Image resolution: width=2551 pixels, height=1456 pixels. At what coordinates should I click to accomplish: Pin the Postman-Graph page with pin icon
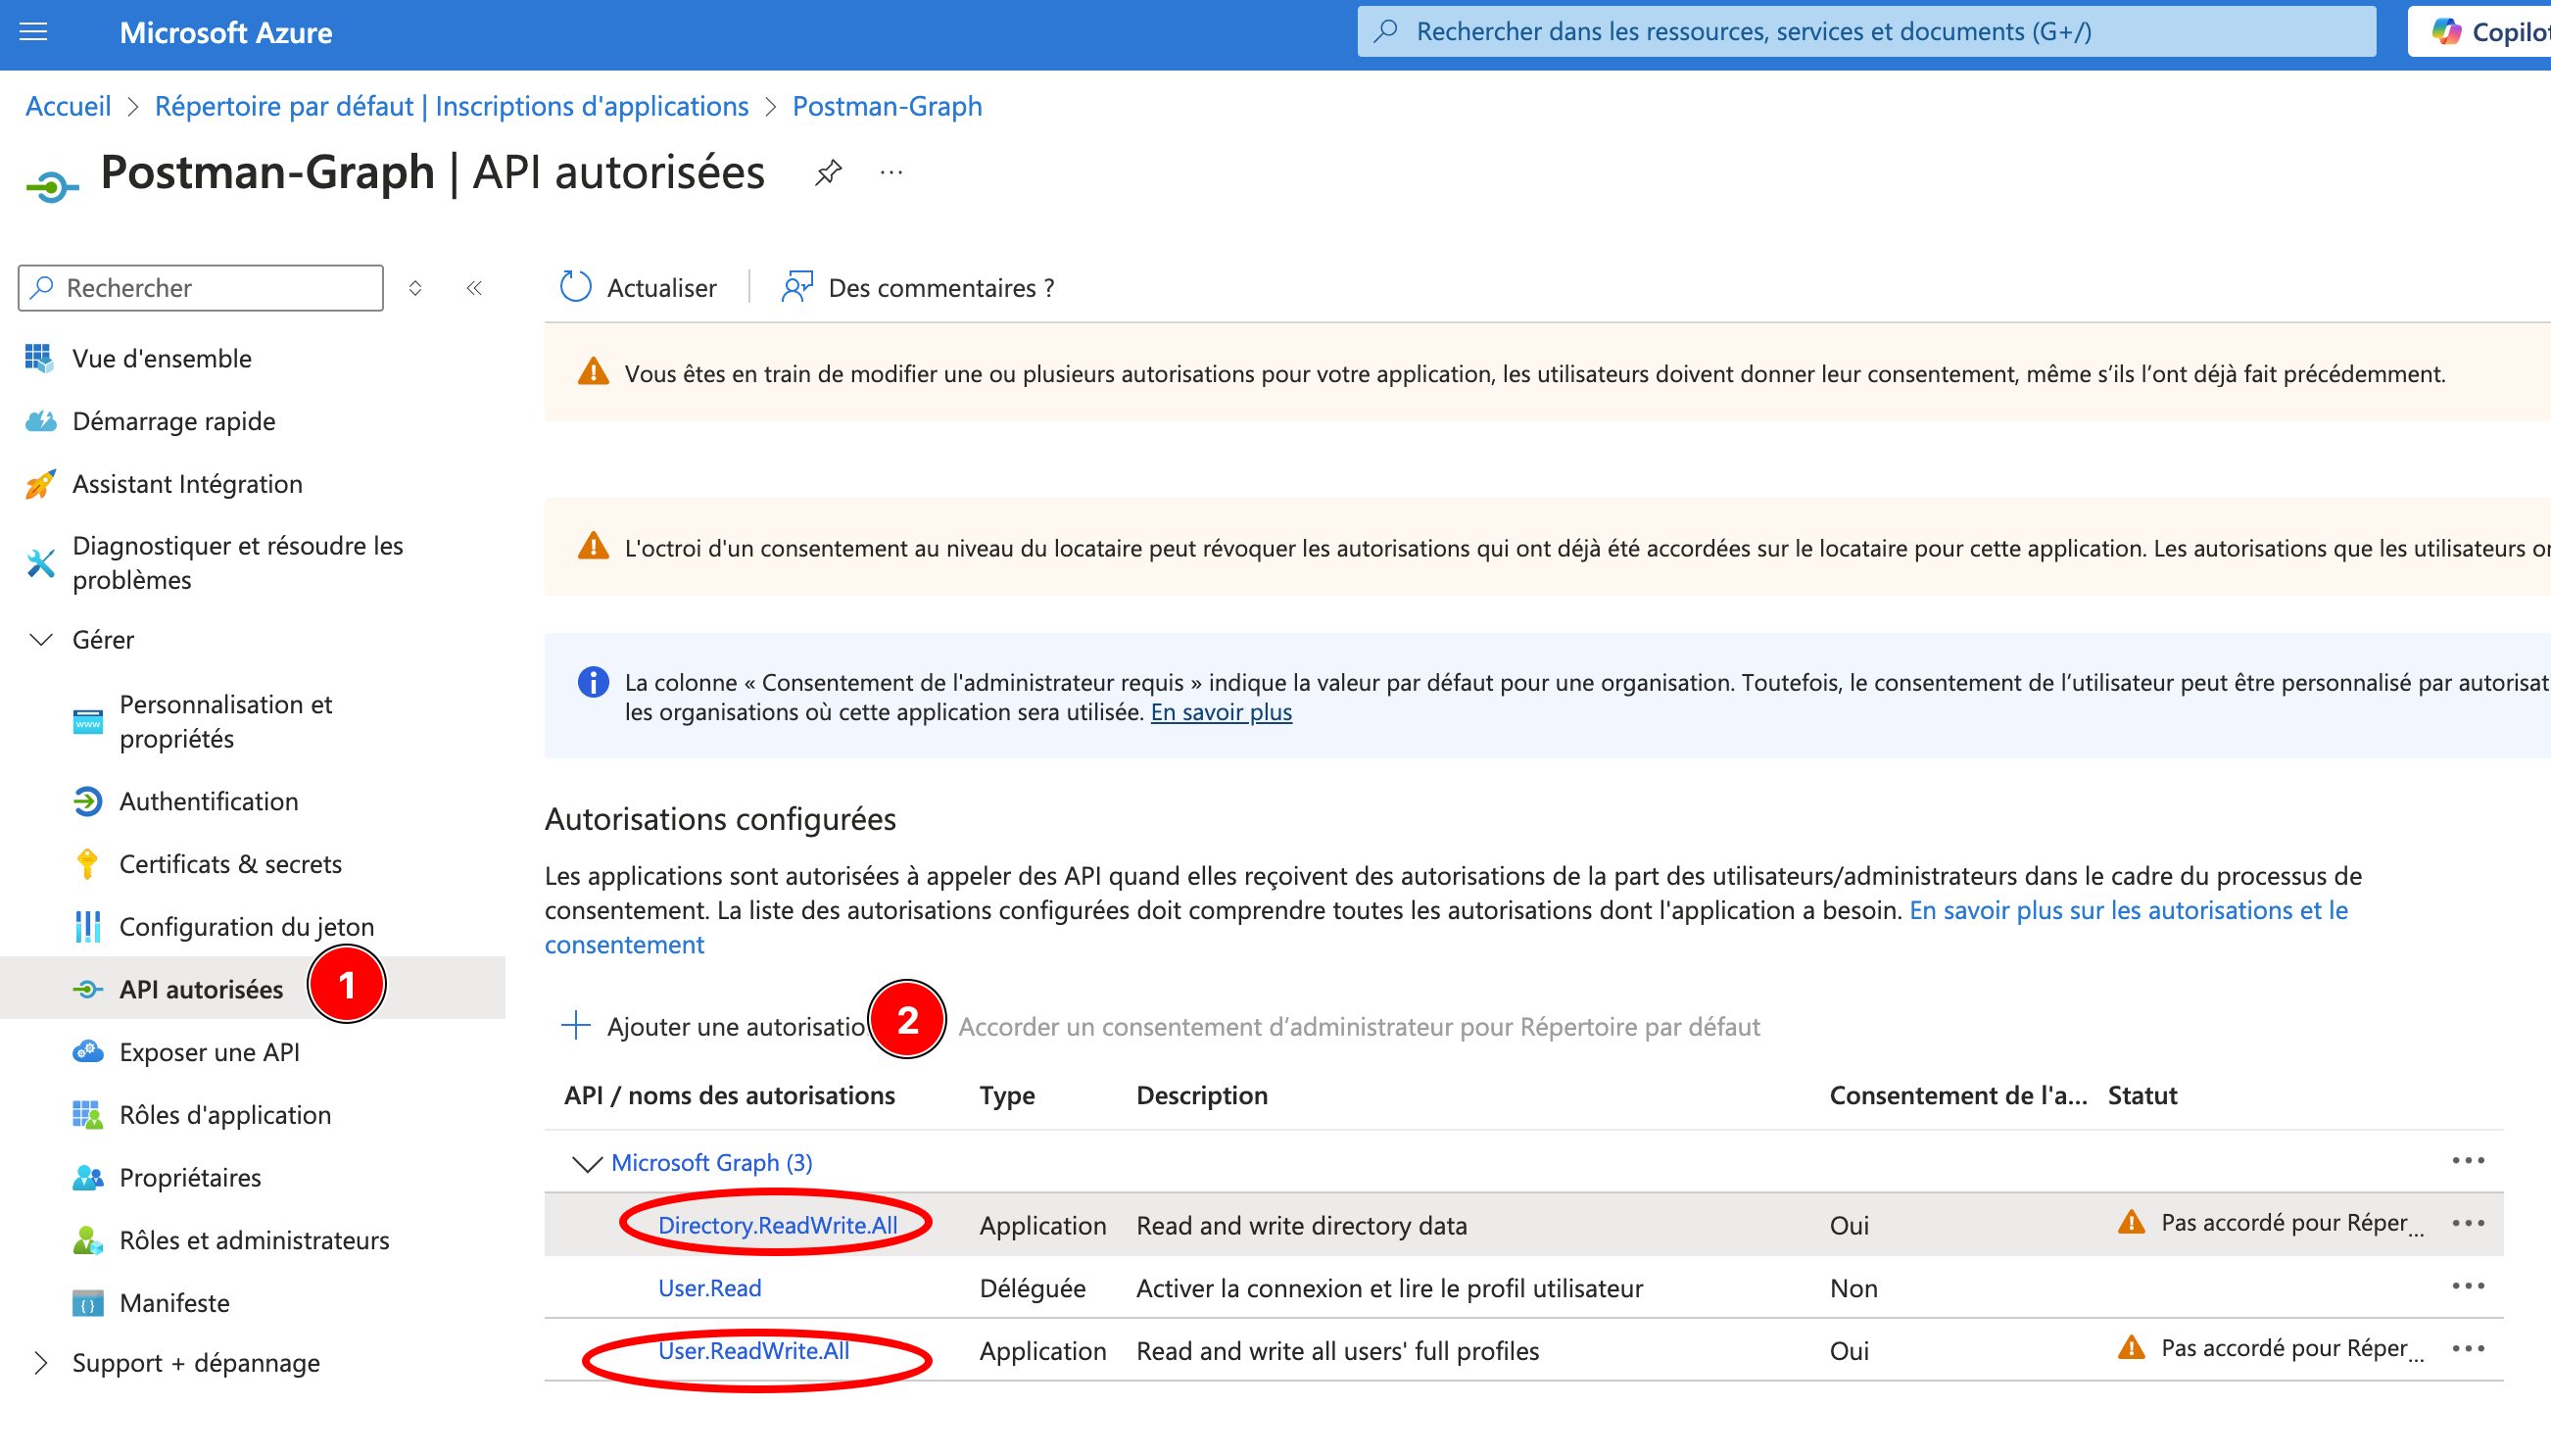coord(828,173)
